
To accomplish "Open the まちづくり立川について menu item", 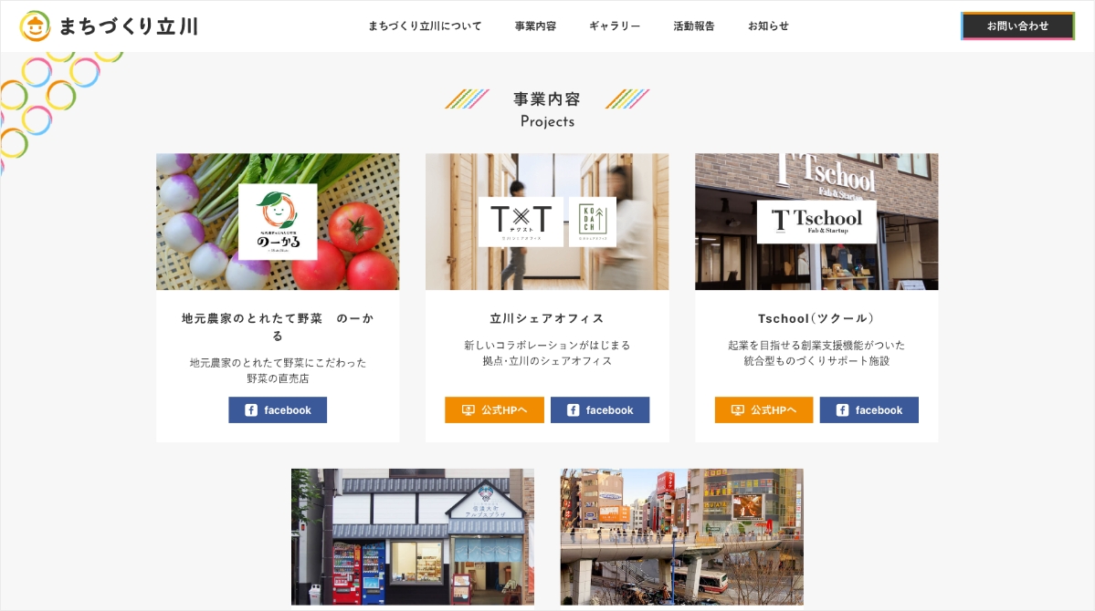I will (425, 26).
